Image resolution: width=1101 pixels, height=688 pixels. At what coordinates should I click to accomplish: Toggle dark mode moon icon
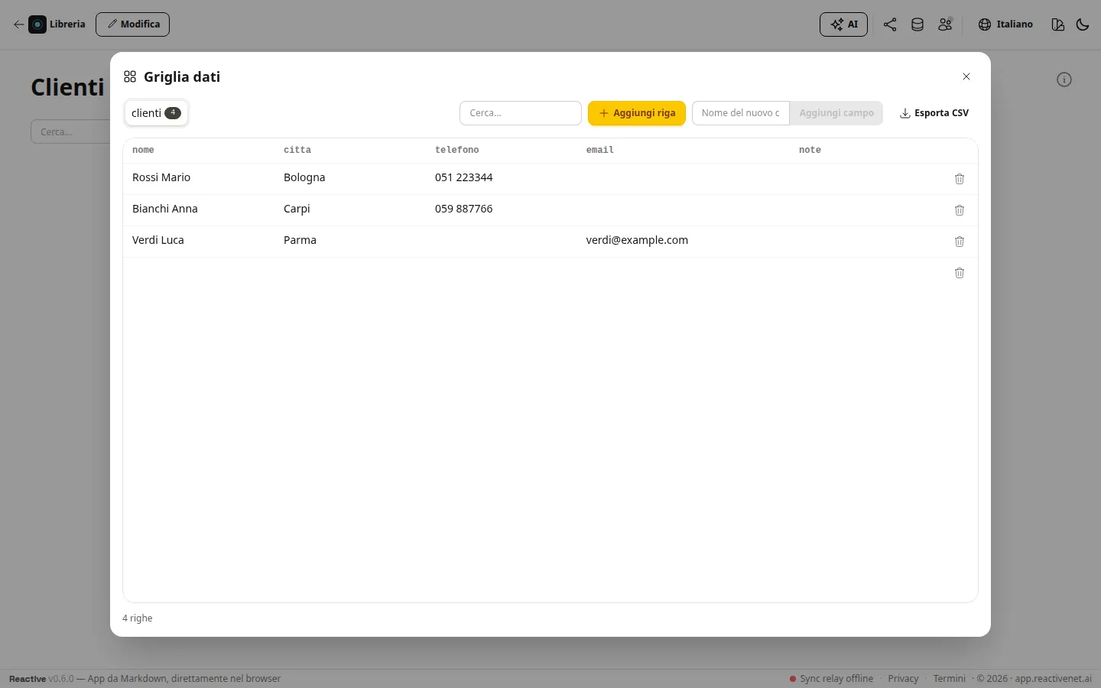[1083, 24]
